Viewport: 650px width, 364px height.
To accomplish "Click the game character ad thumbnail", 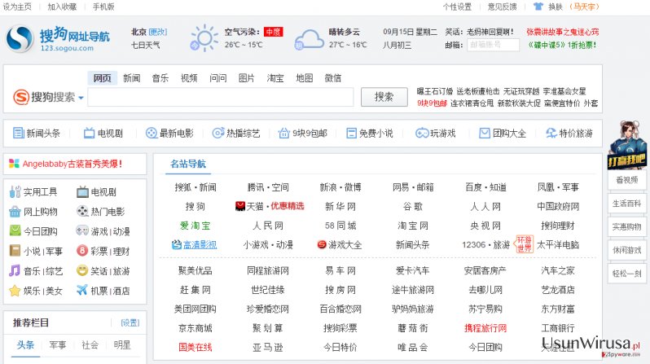I will click(627, 144).
